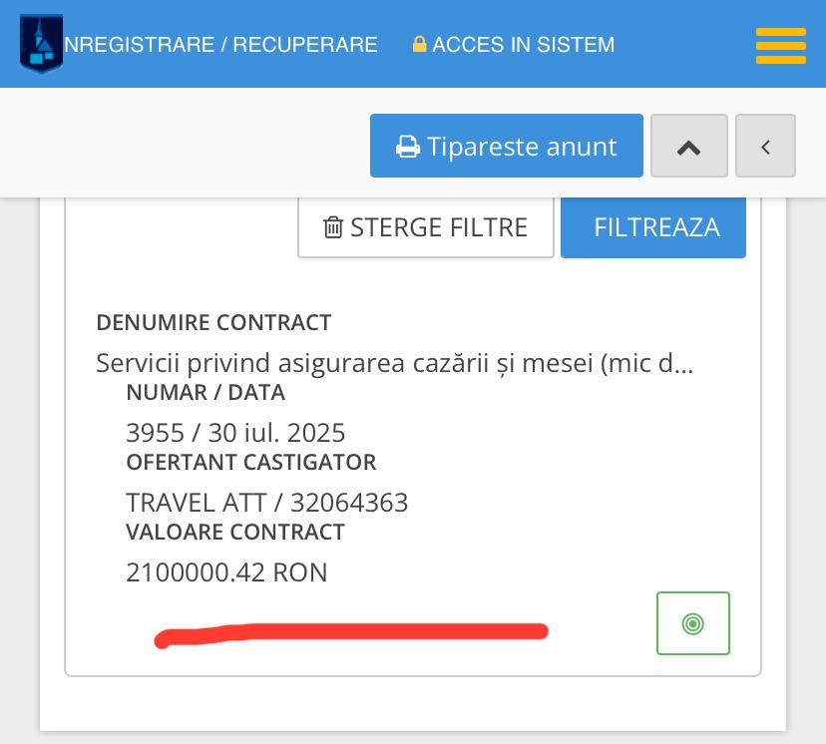
Task: Click the printer icon on Tipareste anunt
Action: tap(408, 148)
